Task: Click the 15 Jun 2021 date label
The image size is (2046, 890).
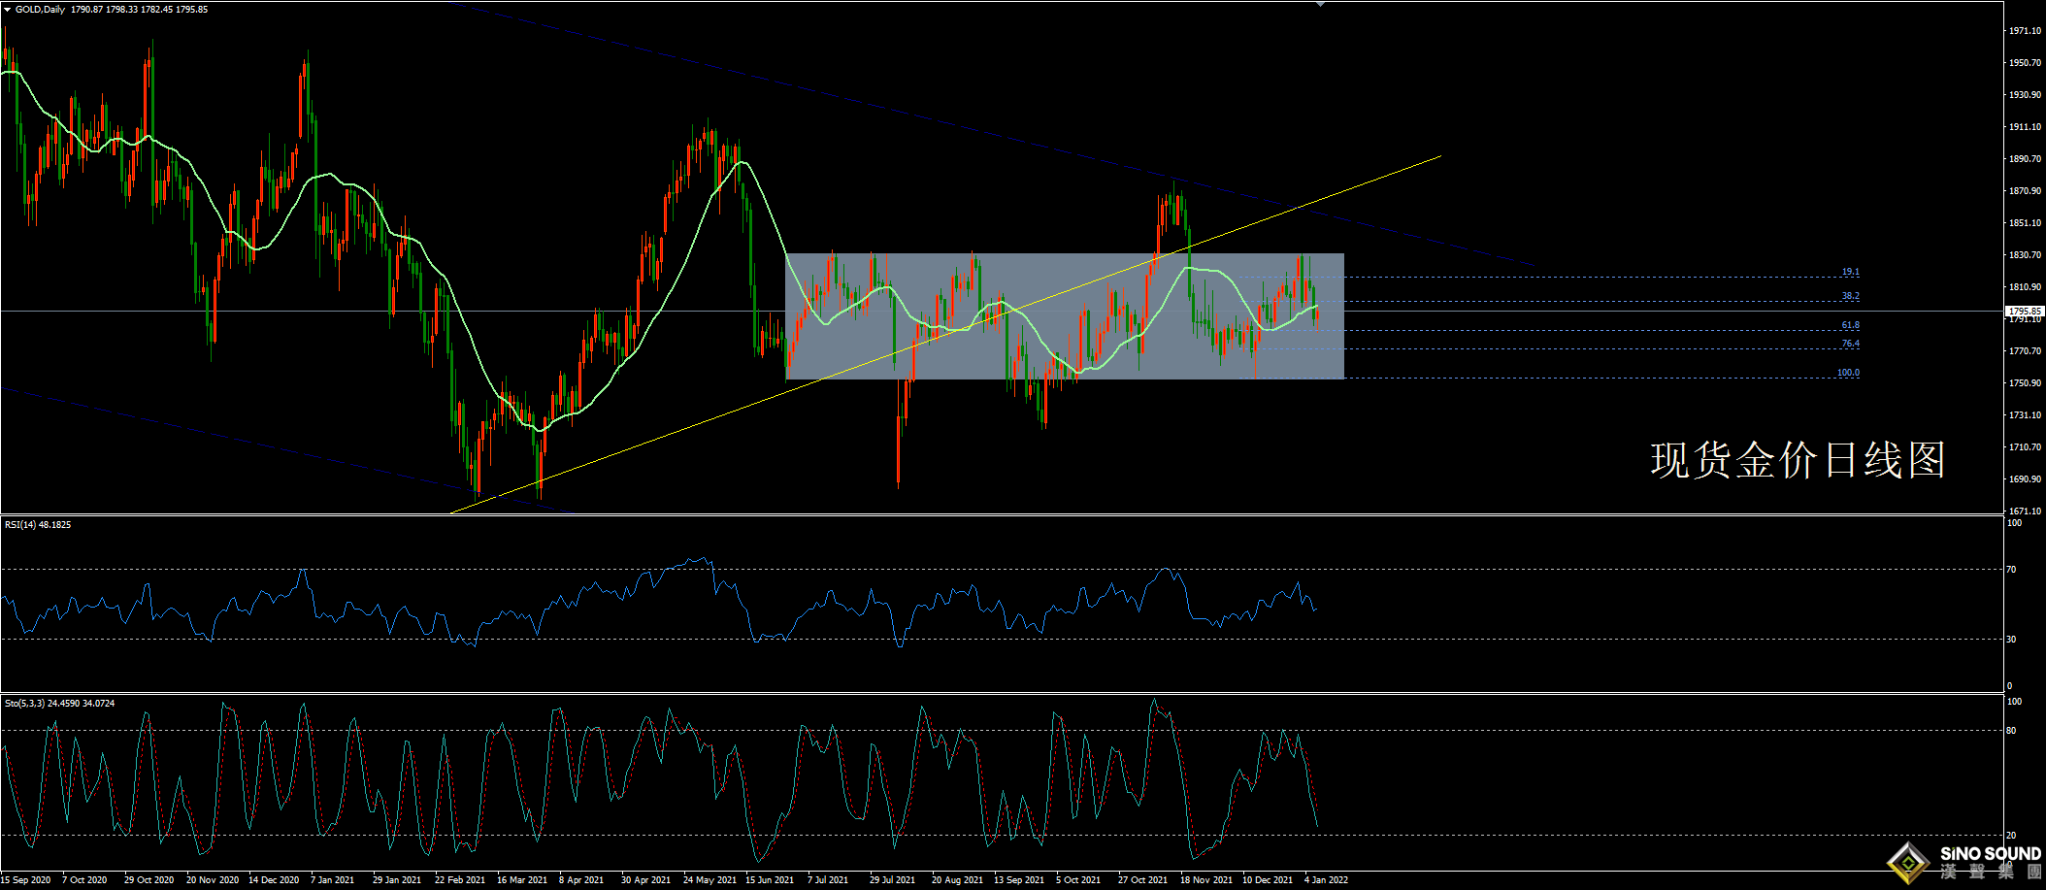Action: pos(770,880)
